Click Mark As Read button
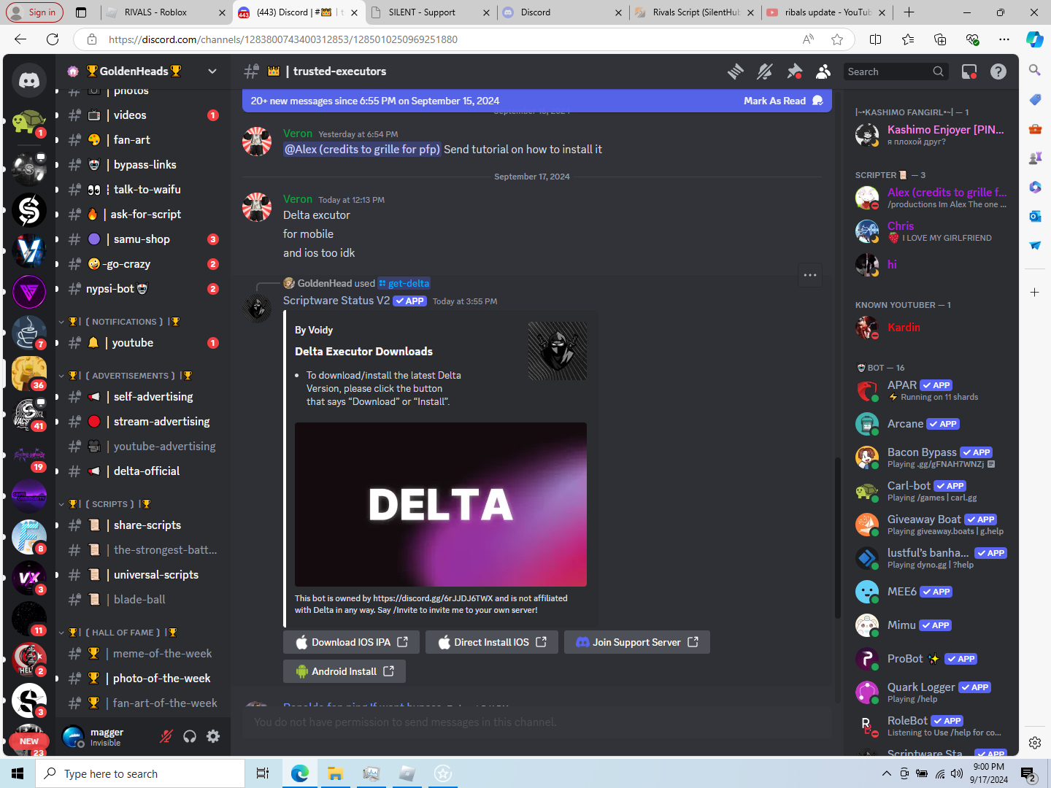The height and width of the screenshot is (788, 1051). tap(783, 101)
